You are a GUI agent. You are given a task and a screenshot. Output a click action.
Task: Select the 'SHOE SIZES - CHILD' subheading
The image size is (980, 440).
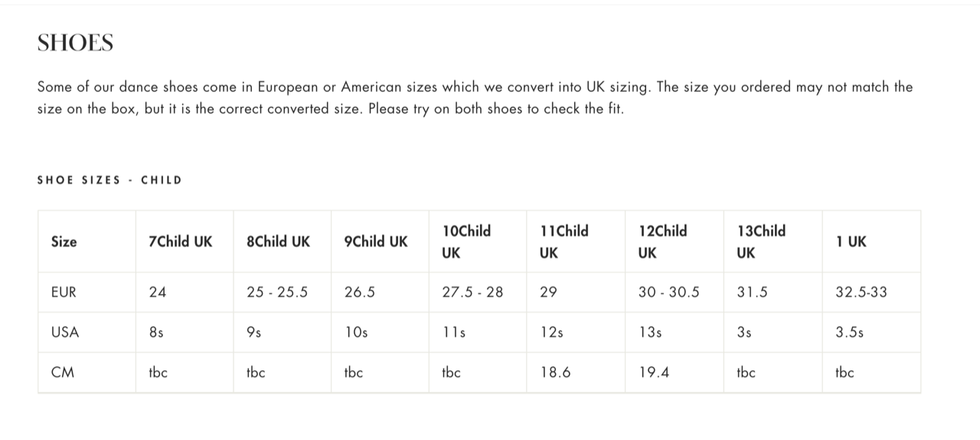click(x=109, y=180)
